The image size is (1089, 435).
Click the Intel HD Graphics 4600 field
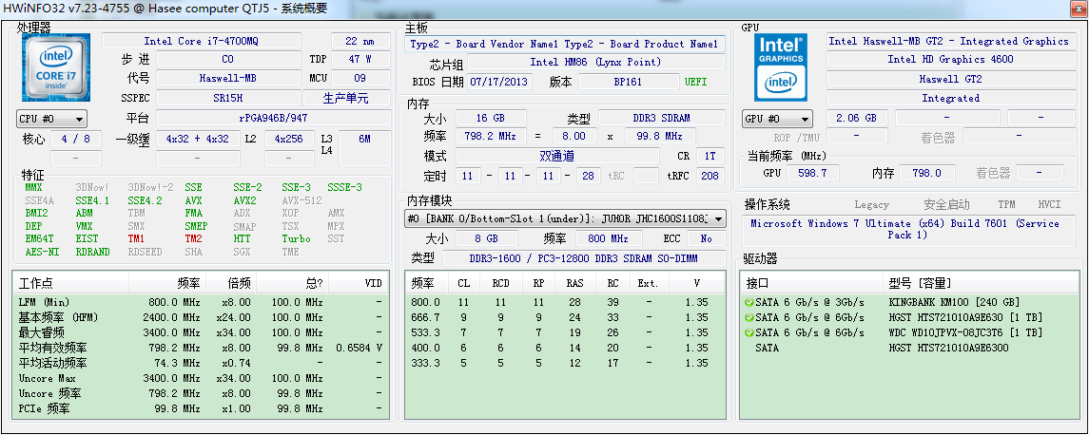point(950,59)
